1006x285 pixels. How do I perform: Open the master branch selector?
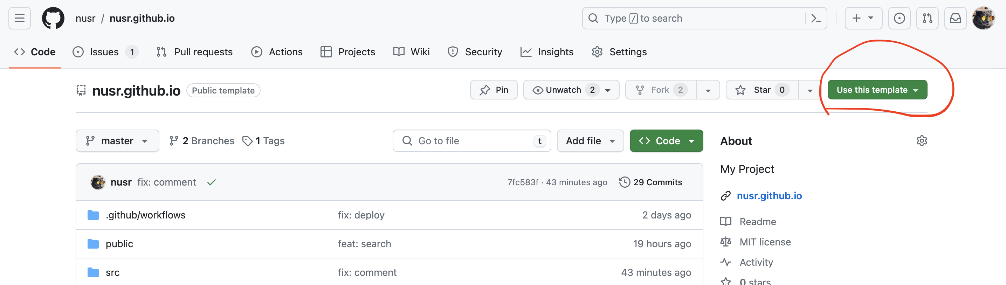coord(117,141)
